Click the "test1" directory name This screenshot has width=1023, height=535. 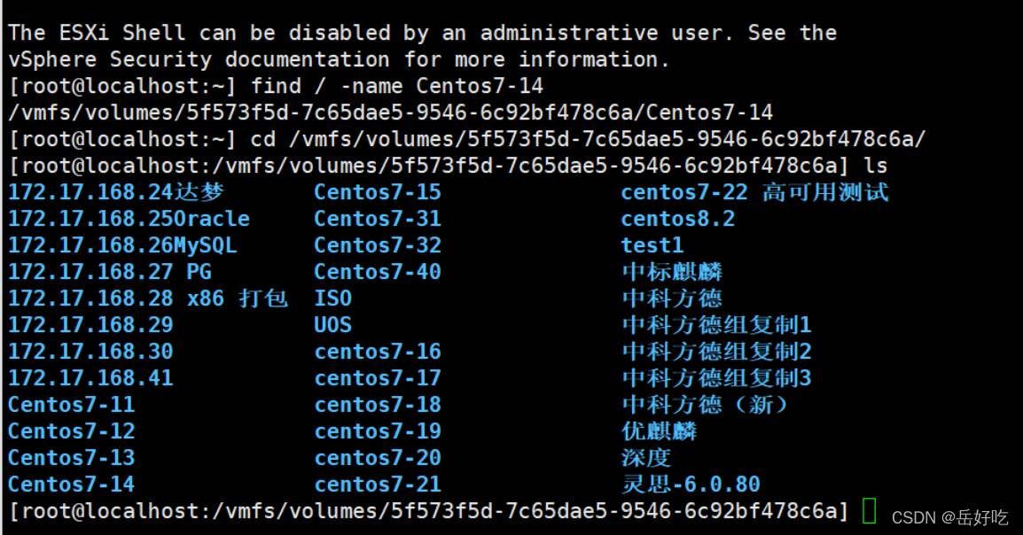[x=652, y=245]
